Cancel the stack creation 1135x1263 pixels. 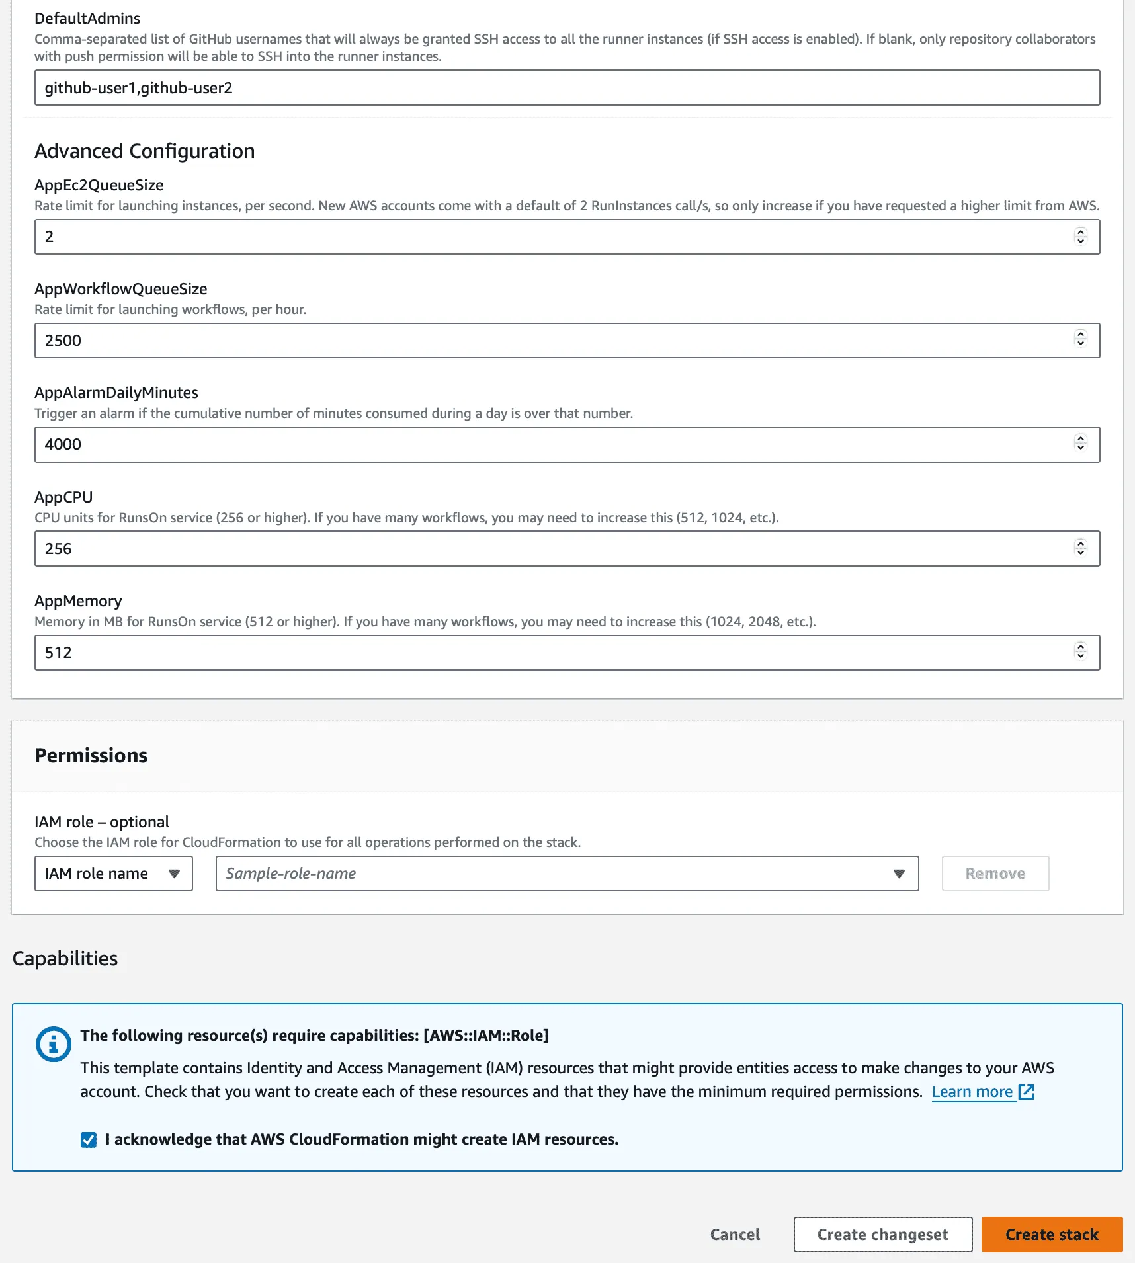coord(735,1235)
